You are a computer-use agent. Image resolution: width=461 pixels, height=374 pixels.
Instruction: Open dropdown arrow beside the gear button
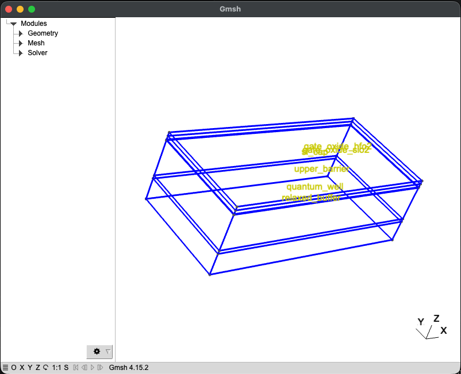click(108, 352)
